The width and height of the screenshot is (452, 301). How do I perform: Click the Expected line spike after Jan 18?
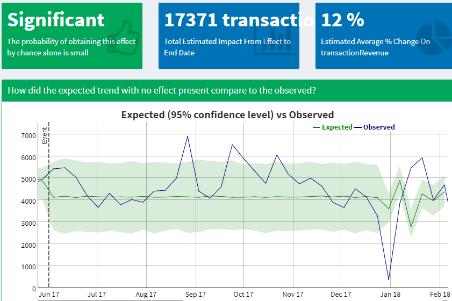point(400,181)
